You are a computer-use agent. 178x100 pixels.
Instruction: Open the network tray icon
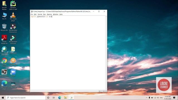(155, 97)
